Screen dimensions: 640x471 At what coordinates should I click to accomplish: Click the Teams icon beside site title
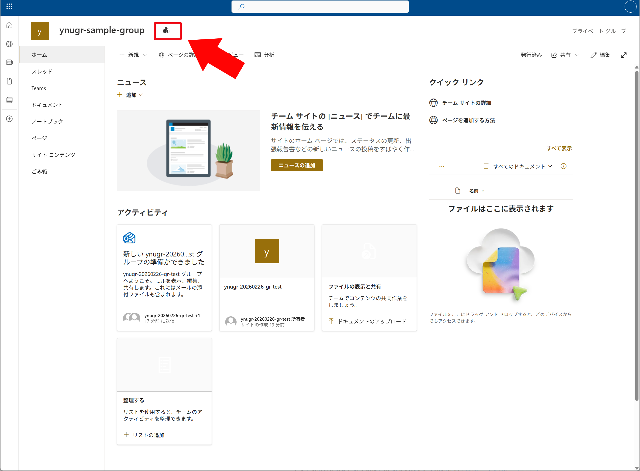166,31
